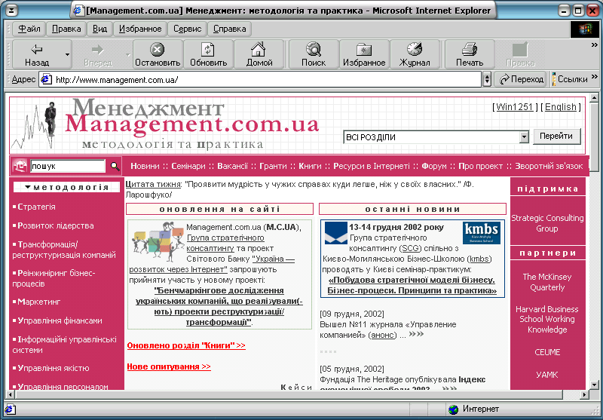
Task: Click the пошук search input field
Action: coord(67,166)
